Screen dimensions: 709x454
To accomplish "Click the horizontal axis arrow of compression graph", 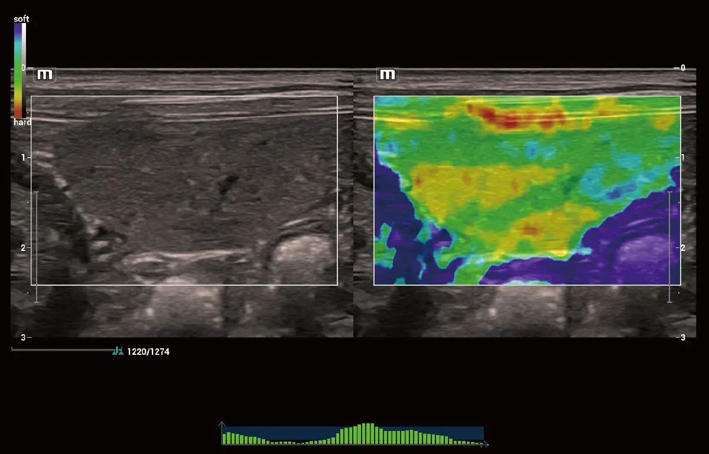I will point(485,444).
